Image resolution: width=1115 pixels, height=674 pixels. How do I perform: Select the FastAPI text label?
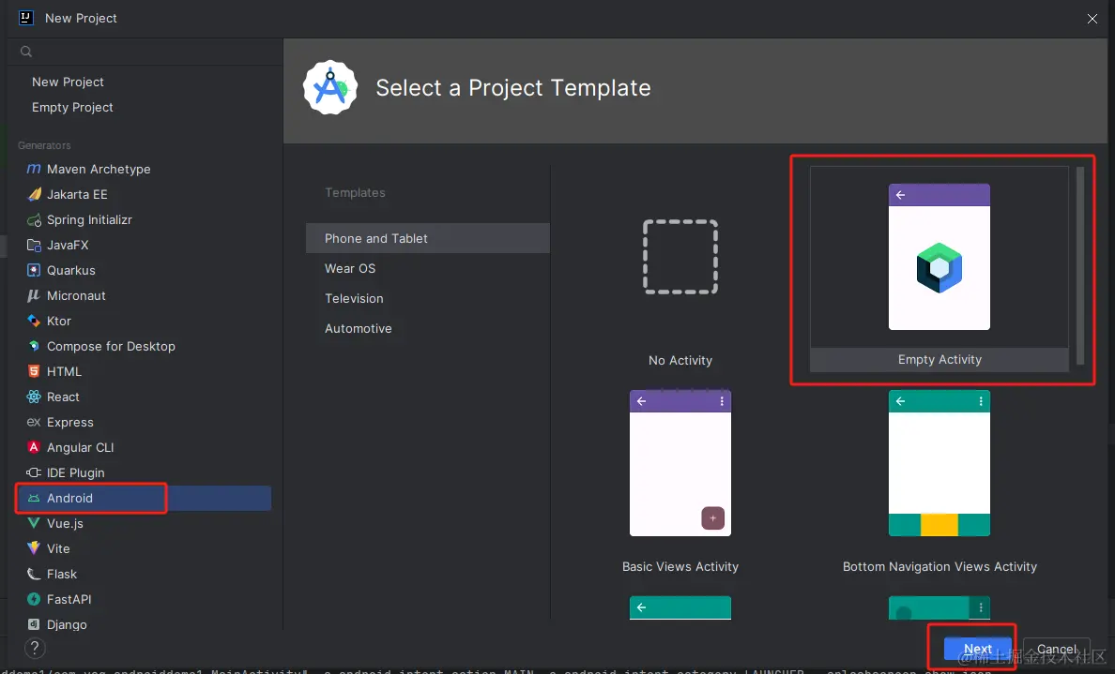[x=69, y=599]
